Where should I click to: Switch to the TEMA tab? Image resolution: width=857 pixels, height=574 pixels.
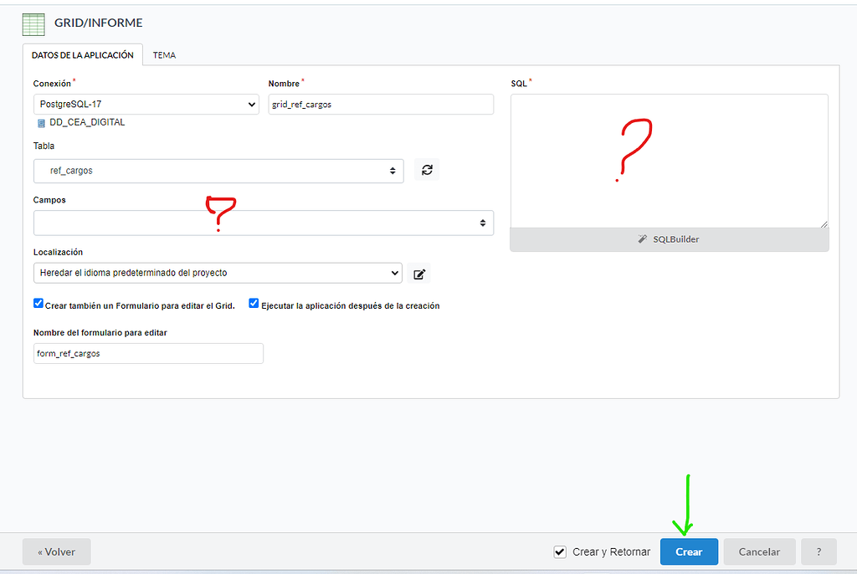(163, 54)
